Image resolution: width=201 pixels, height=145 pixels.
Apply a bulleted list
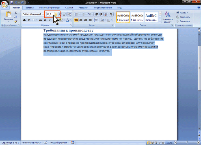point(76,14)
